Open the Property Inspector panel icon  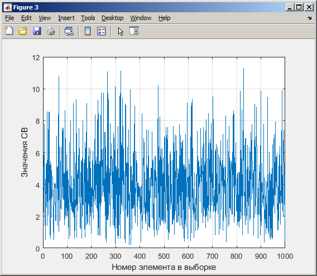(x=134, y=31)
